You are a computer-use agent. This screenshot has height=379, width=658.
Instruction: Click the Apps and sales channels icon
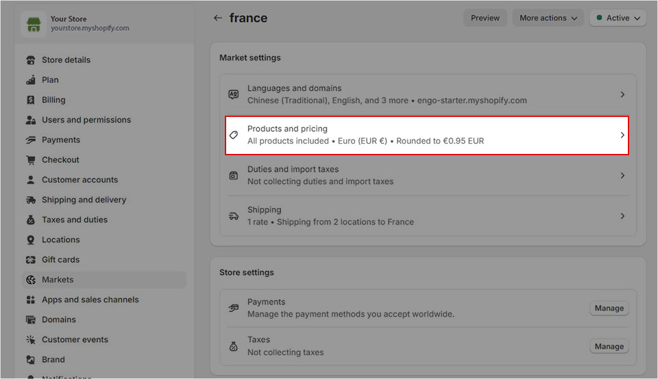tap(31, 300)
